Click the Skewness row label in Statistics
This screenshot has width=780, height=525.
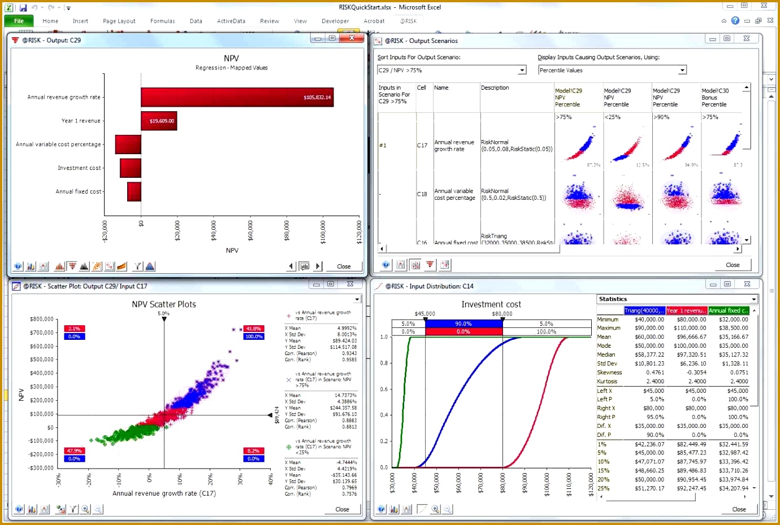click(x=609, y=373)
